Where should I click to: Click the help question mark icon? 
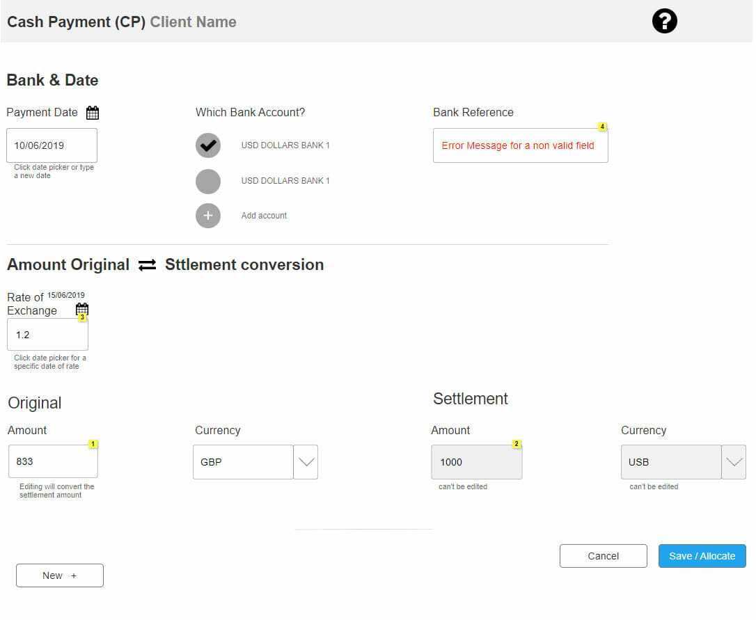664,22
